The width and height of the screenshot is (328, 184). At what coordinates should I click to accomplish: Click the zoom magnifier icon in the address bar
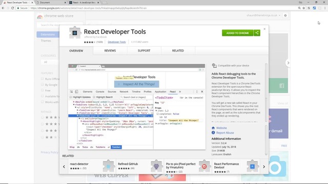299,8
